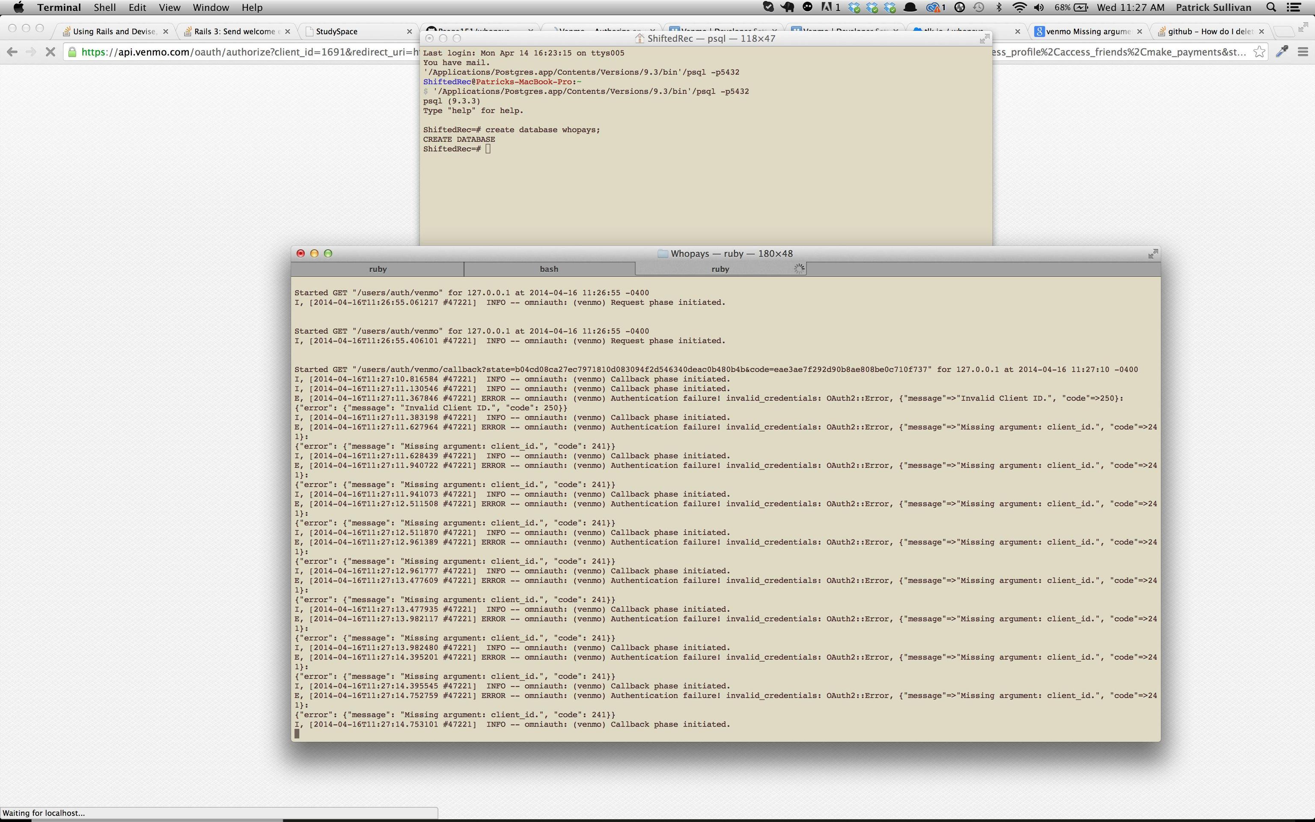Open the volume control in menu bar

[1038, 8]
